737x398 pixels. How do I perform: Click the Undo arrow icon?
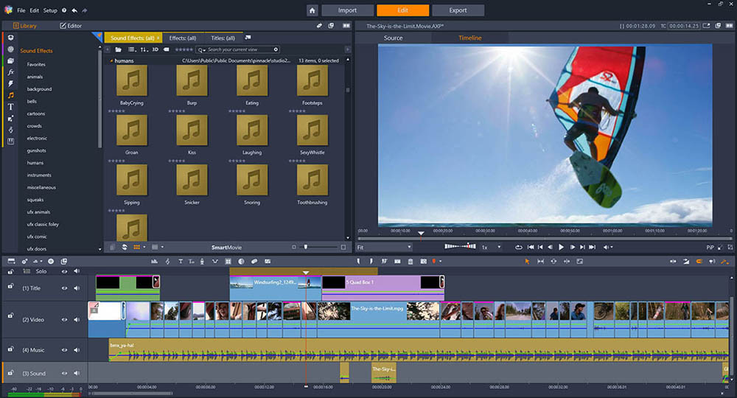(x=74, y=11)
